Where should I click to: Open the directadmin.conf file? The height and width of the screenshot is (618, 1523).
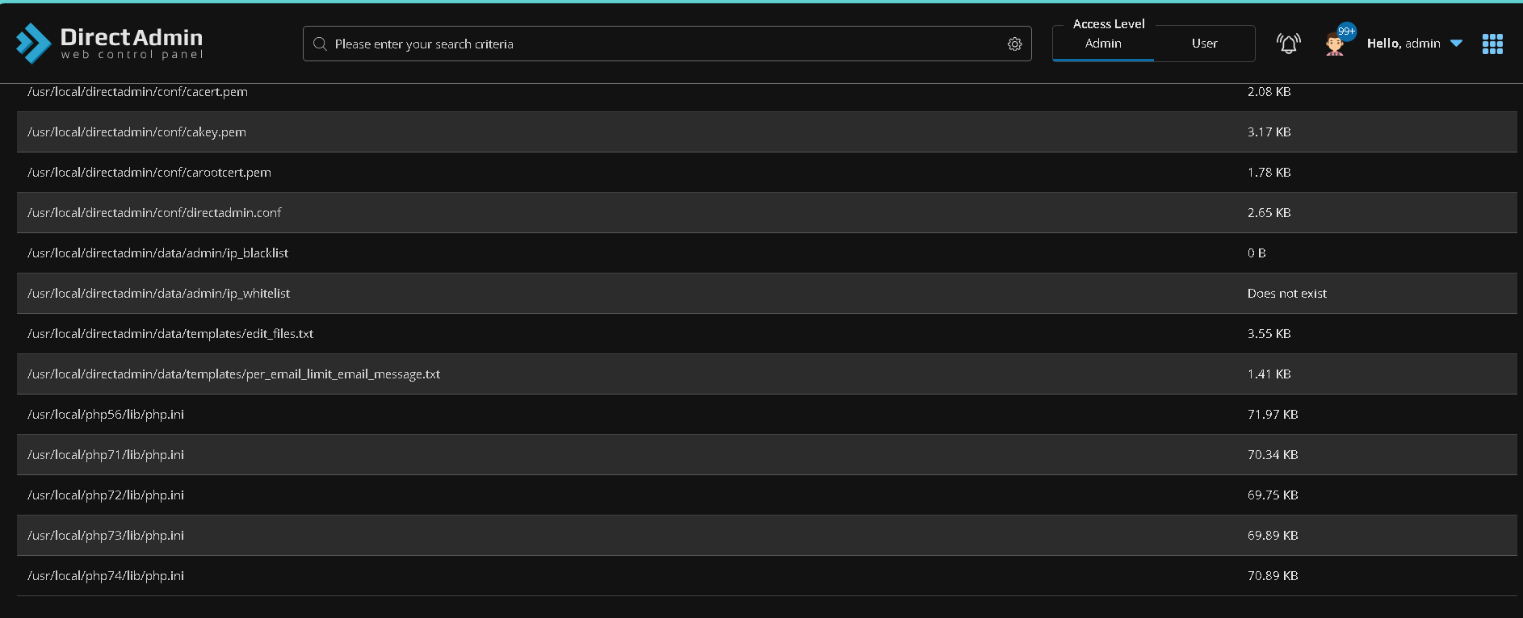[x=154, y=213]
